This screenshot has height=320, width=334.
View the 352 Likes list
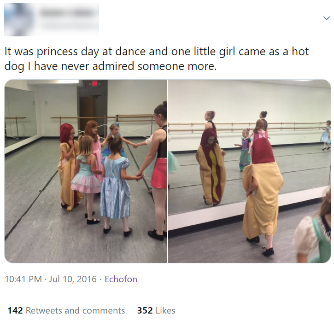point(156,310)
